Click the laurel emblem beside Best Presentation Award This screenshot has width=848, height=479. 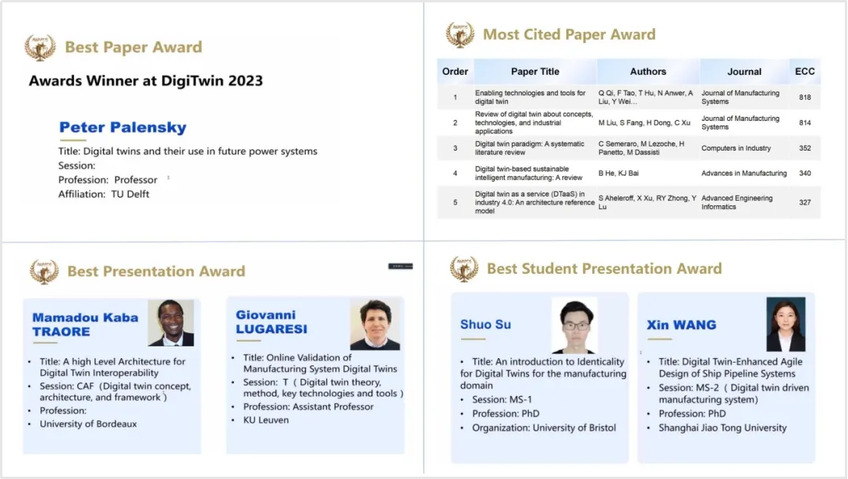click(x=44, y=271)
